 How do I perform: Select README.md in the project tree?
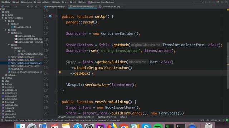[17, 69]
